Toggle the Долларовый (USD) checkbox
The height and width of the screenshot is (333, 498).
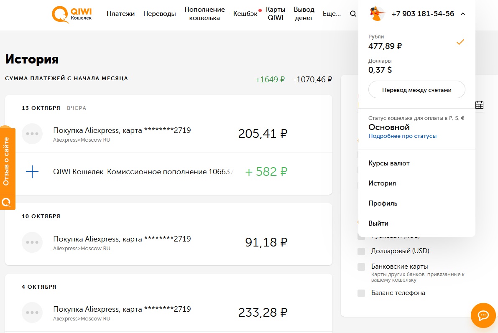tap(361, 252)
